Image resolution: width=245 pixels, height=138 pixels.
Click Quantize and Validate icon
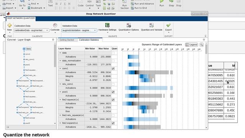(152, 25)
